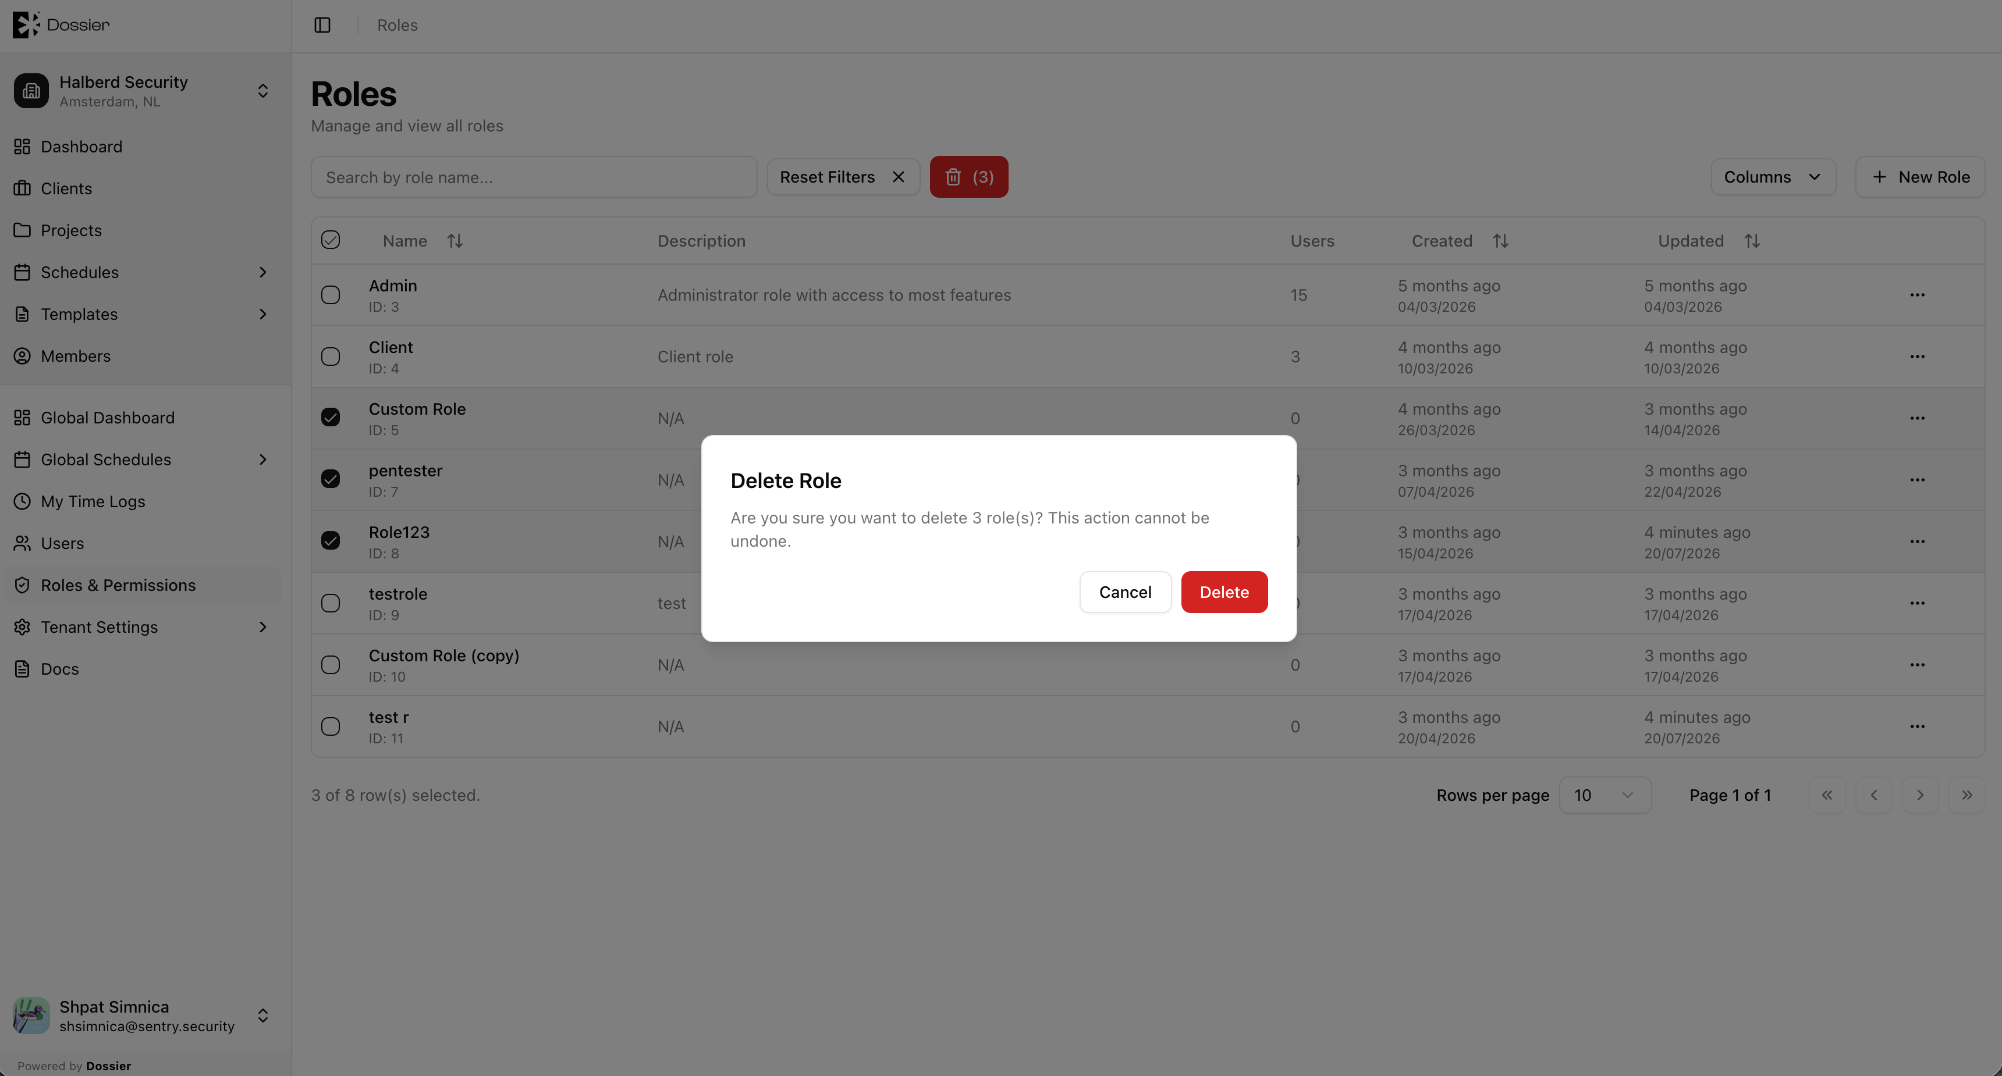Open the Admin row three-dot menu
Screen dimensions: 2002x1076
1917,295
